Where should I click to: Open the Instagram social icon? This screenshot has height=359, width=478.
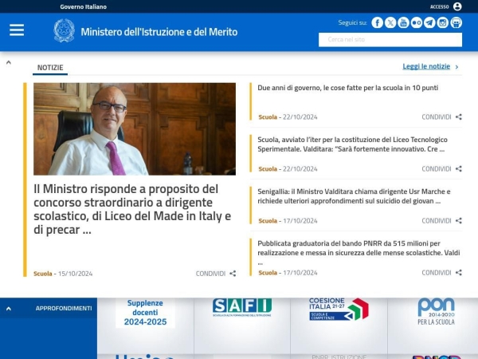443,22
